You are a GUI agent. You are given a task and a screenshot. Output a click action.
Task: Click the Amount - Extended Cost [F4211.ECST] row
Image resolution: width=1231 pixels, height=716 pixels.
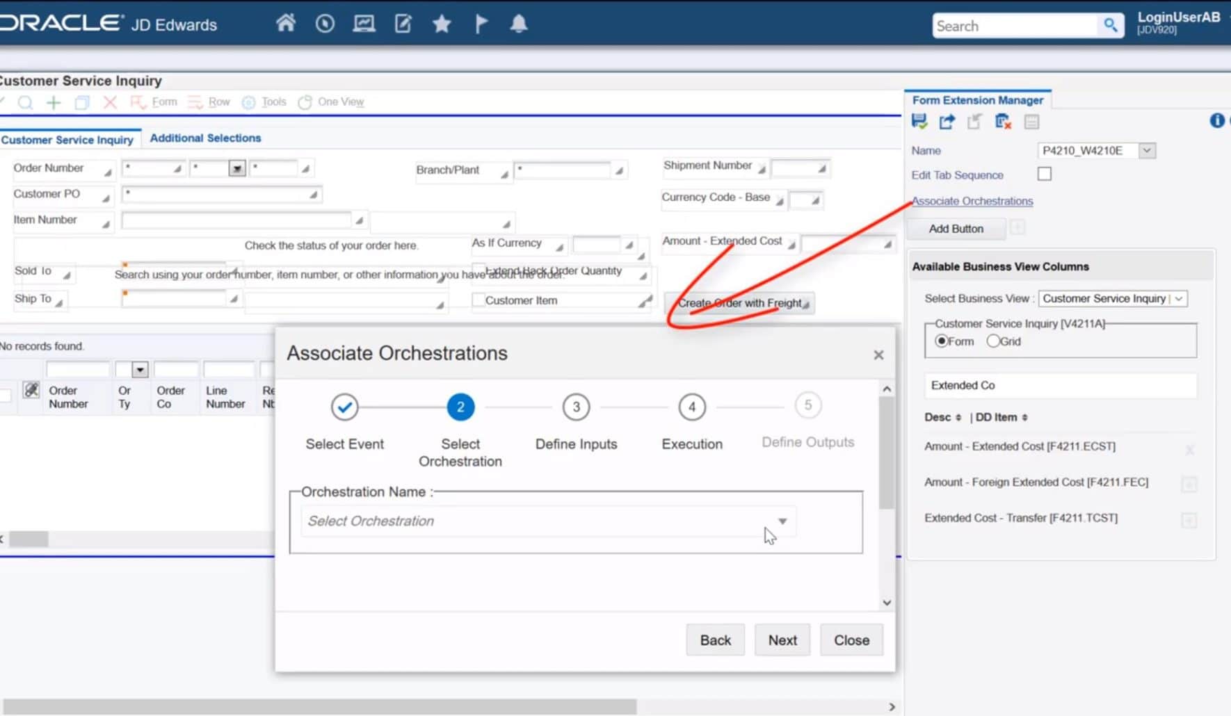1061,446
